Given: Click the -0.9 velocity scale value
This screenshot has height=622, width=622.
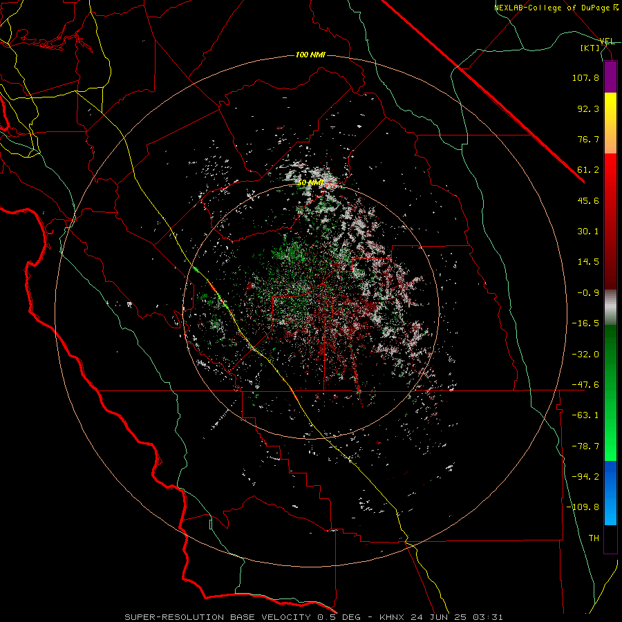Looking at the screenshot, I should click(588, 293).
